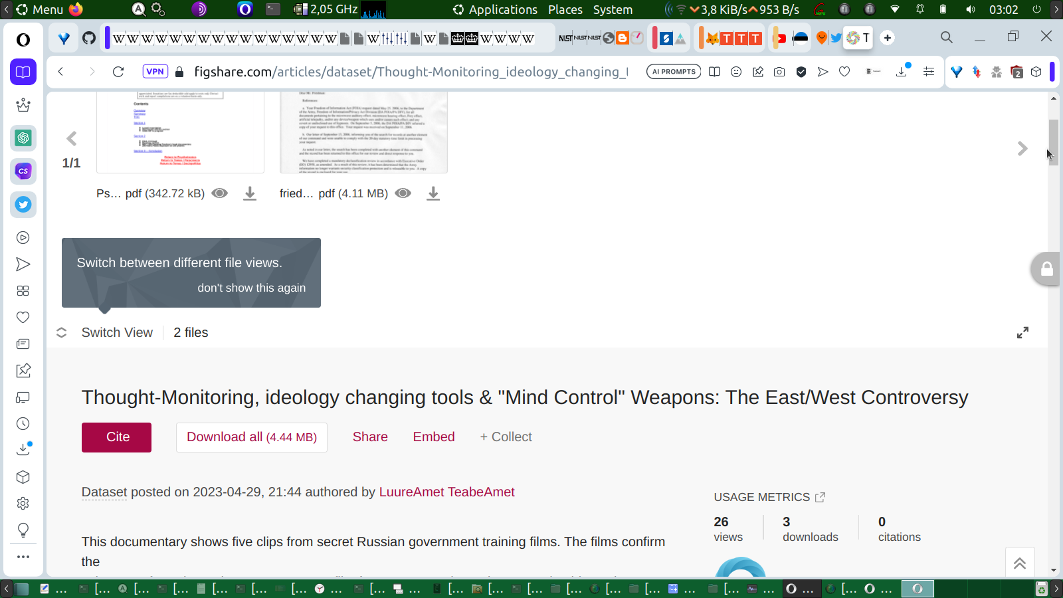
Task: Open Speed Dial grid in sidebar
Action: 23,291
